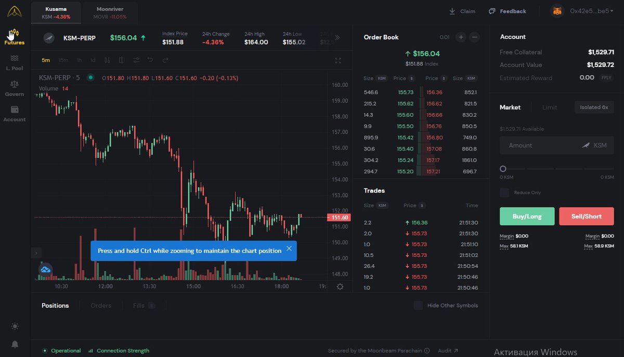Expand the chart's left drawing panel arrow

point(36,253)
